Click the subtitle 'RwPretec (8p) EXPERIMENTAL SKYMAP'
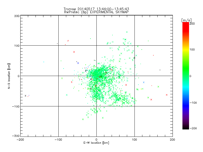This screenshot has height=152, width=203. [96, 12]
